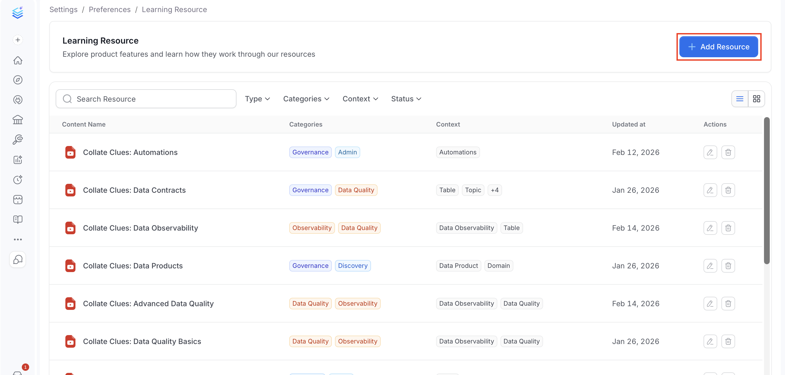785x375 pixels.
Task: Click video icon for Automations row
Action: point(70,152)
